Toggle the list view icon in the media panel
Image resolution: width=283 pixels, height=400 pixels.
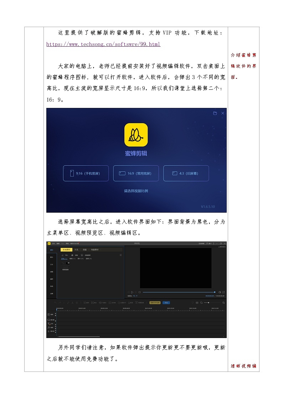pos(121,255)
